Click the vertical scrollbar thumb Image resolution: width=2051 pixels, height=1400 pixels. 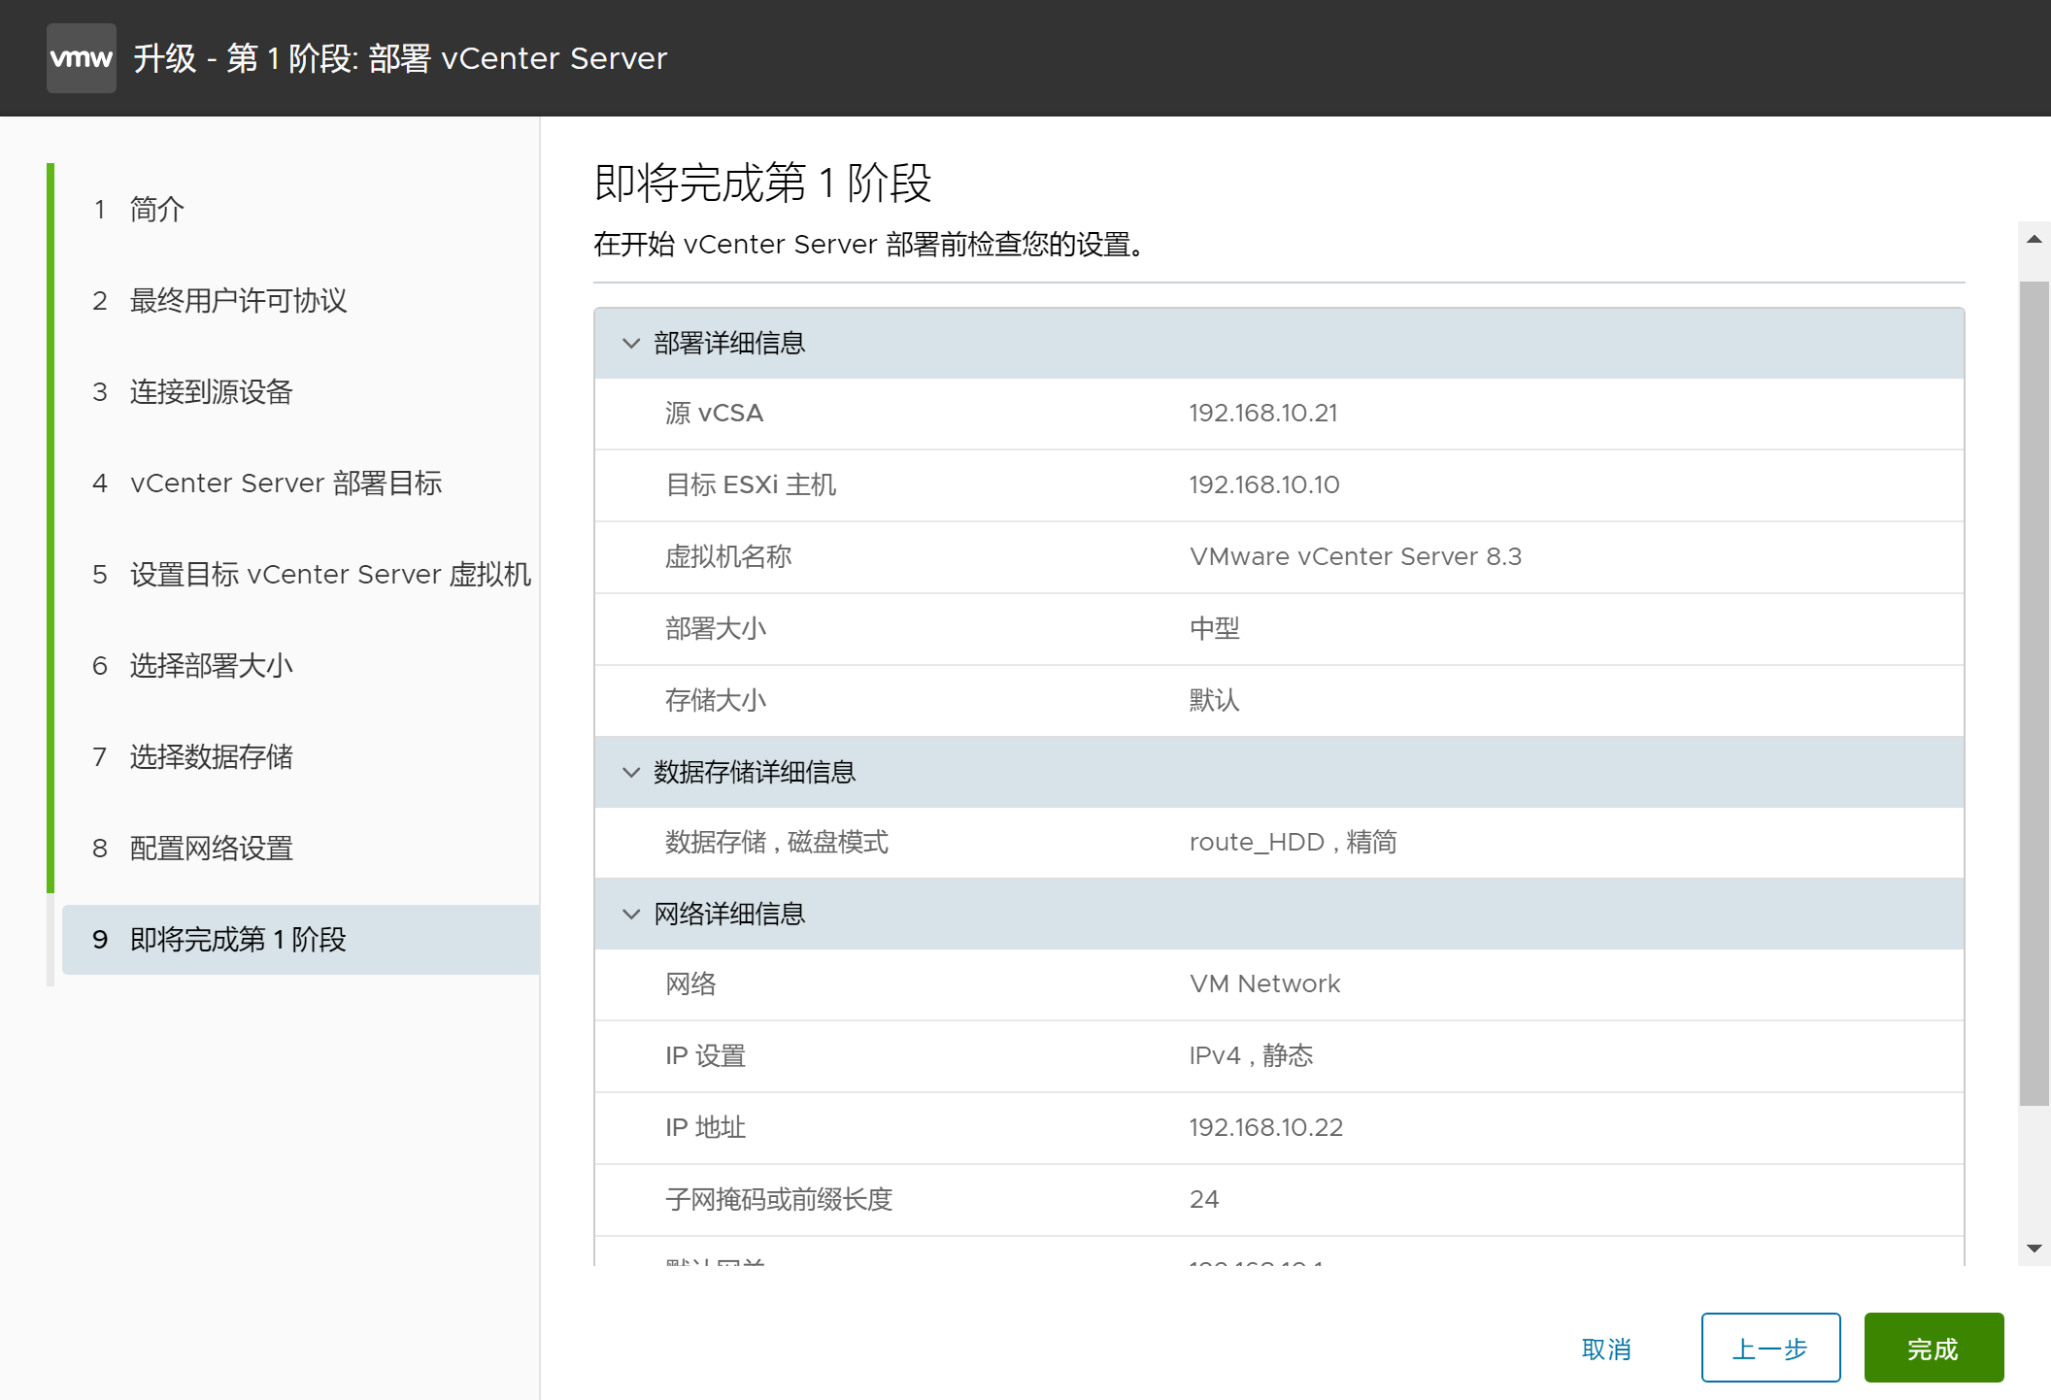tap(2034, 693)
